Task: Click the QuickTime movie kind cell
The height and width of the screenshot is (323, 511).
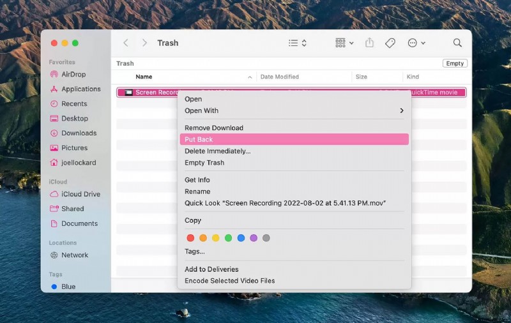Action: coord(434,93)
